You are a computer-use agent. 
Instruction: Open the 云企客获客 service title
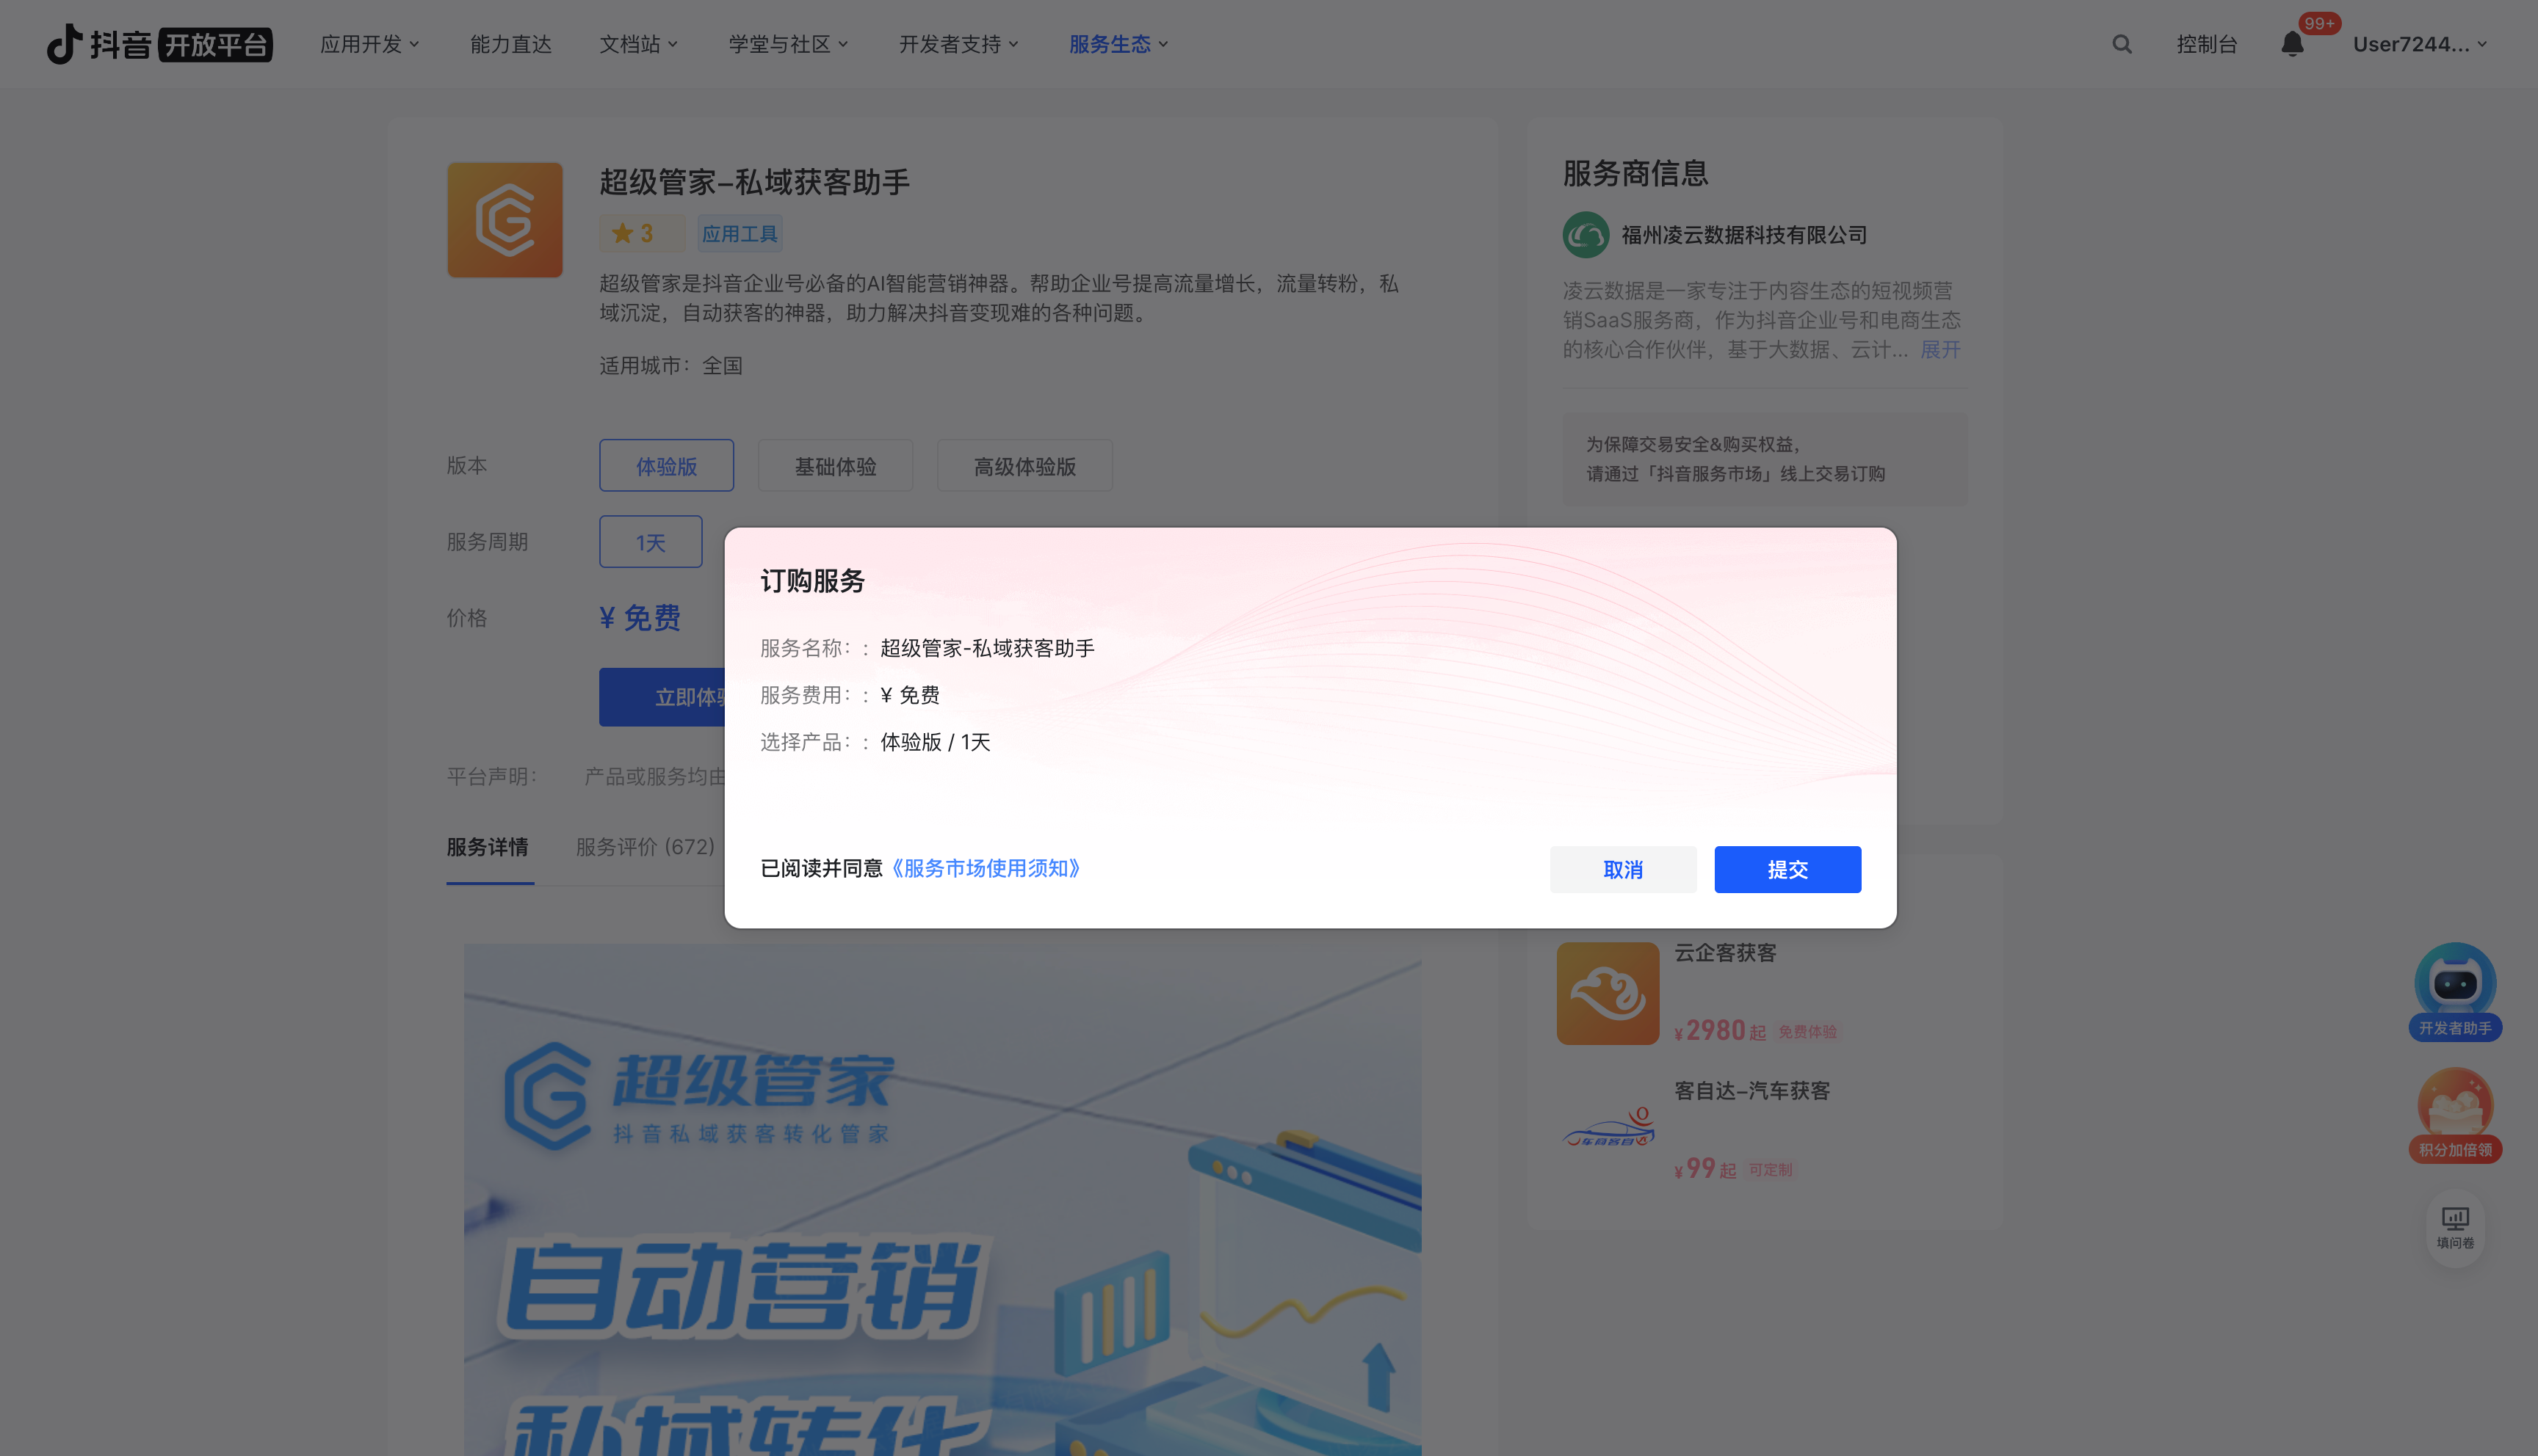pyautogui.click(x=1726, y=953)
